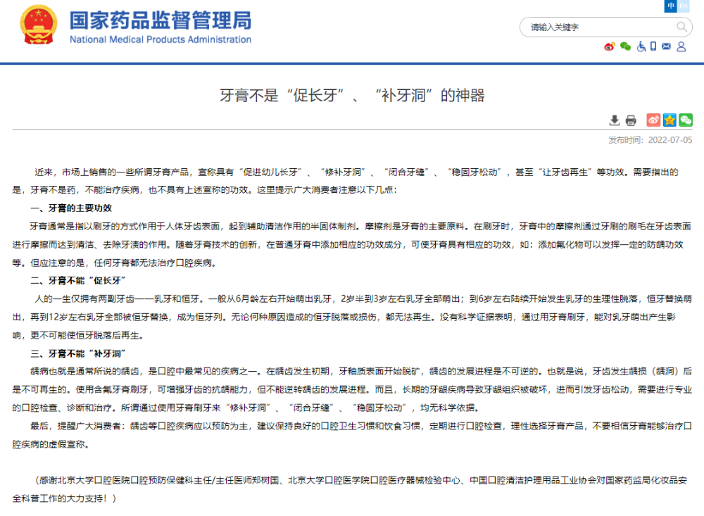Open the Weibo icon in the header
This screenshot has width=704, height=516.
click(610, 47)
